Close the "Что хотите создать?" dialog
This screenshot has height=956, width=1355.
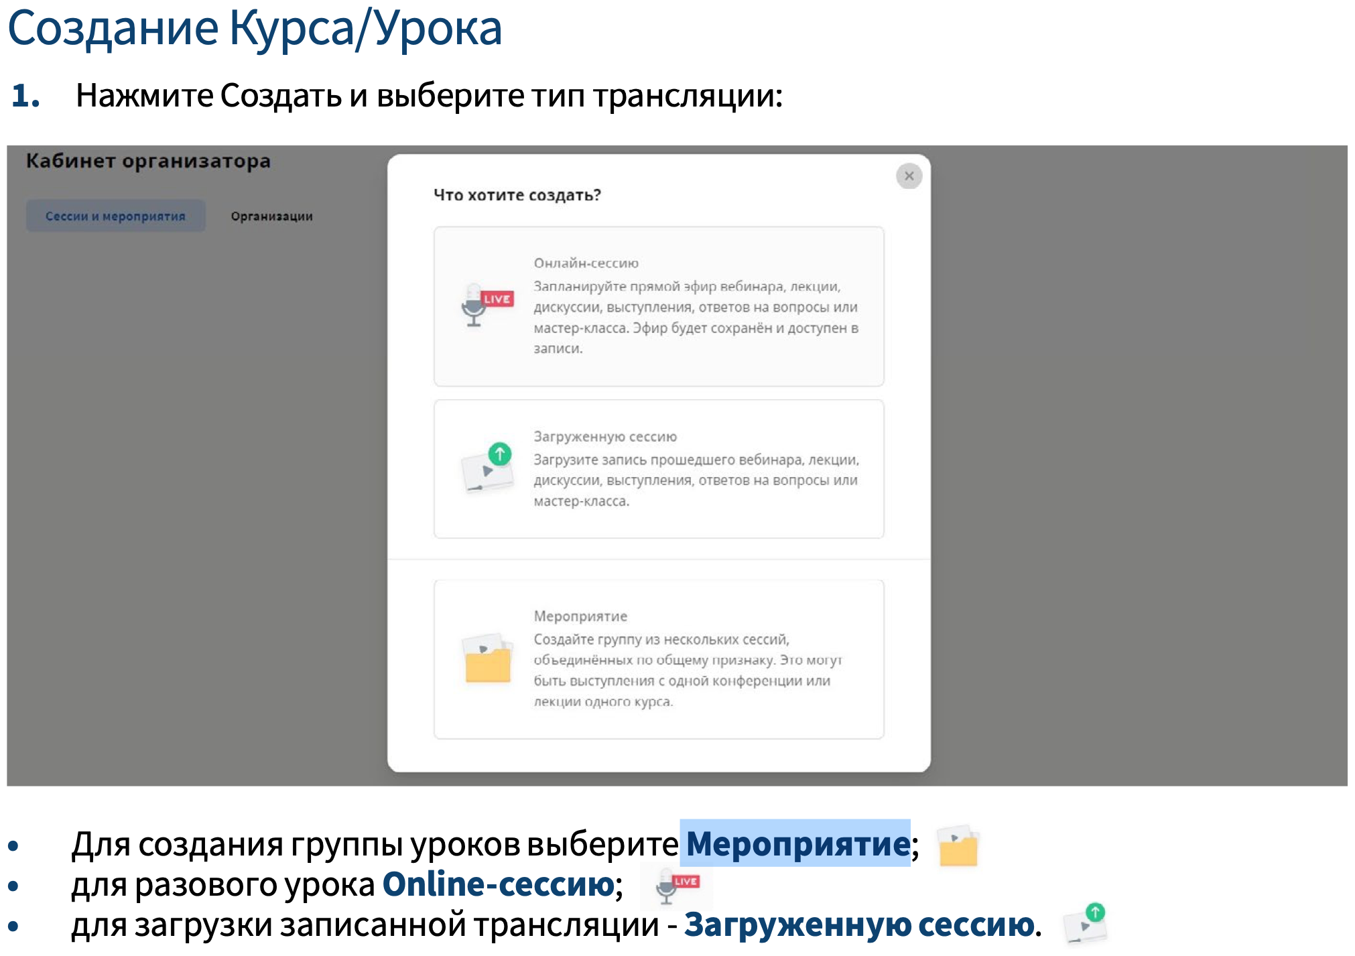click(909, 176)
